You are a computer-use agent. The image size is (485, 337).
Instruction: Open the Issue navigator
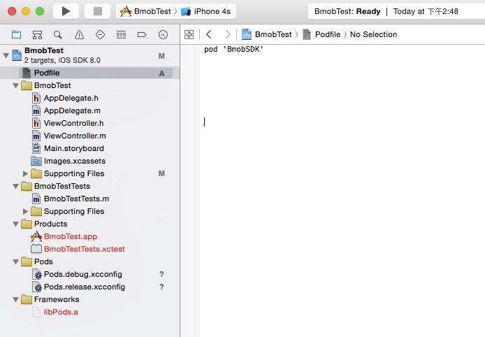[x=79, y=35]
